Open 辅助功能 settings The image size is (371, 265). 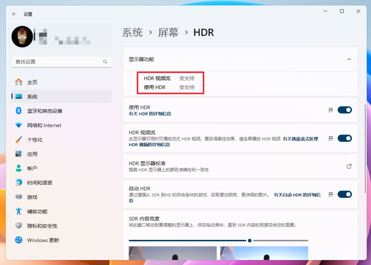pyautogui.click(x=61, y=212)
